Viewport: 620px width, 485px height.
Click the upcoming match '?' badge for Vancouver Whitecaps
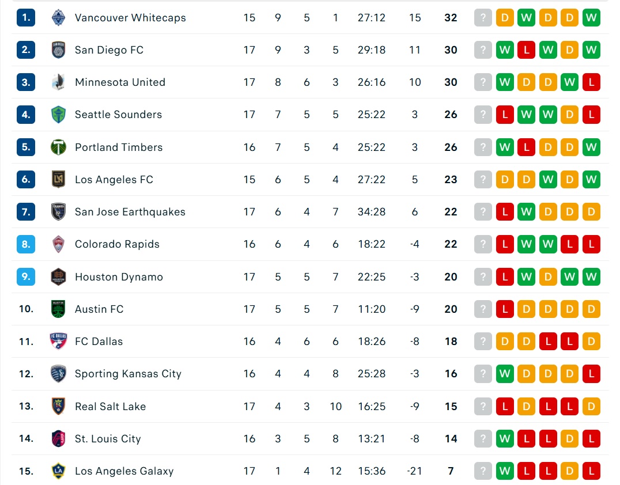point(483,18)
